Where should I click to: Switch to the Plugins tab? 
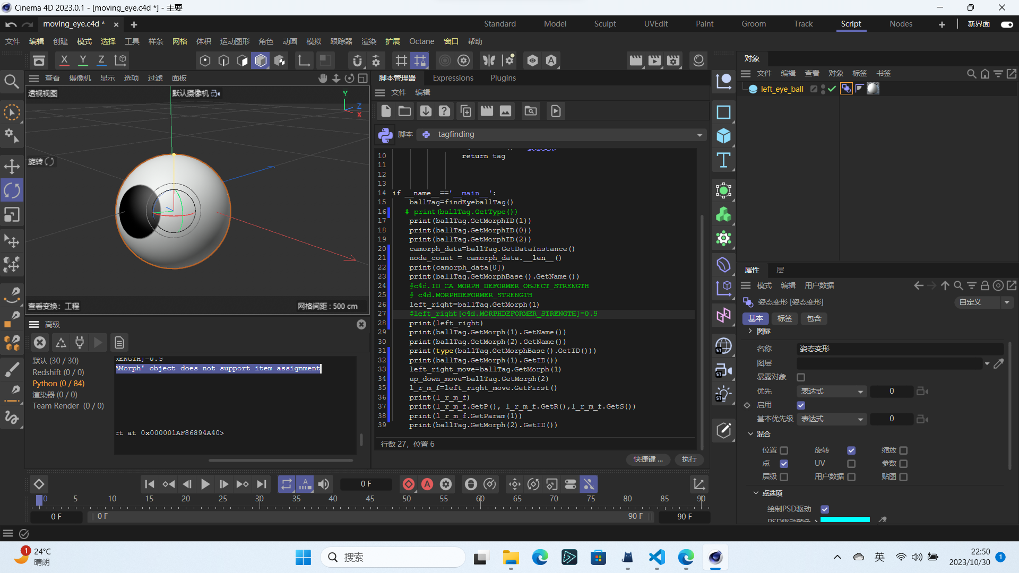click(503, 78)
